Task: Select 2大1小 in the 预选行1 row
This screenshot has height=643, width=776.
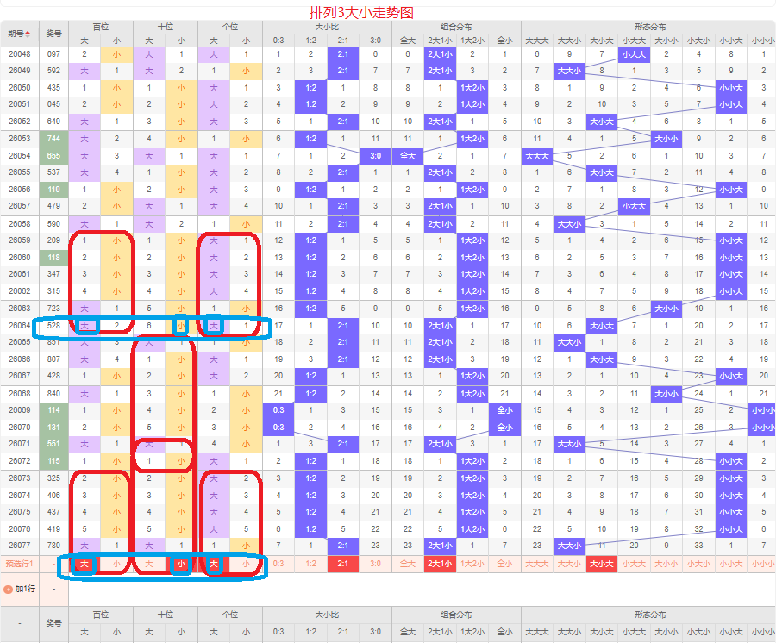Action: click(x=440, y=565)
